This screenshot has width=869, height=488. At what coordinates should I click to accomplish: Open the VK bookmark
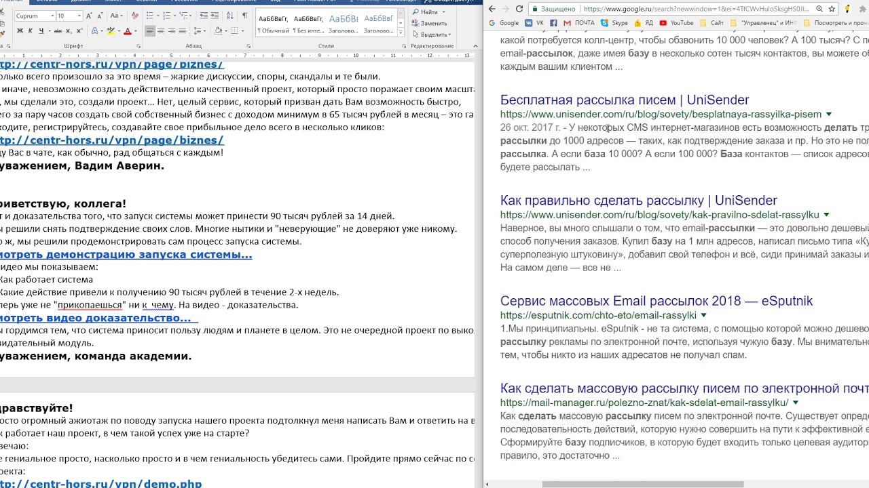(536, 23)
